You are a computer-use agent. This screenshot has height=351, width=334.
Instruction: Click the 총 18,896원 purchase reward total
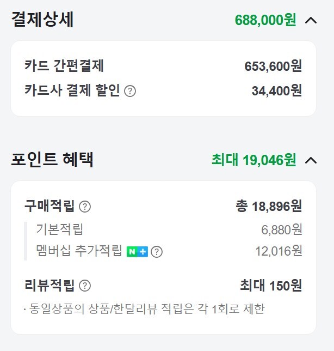269,206
